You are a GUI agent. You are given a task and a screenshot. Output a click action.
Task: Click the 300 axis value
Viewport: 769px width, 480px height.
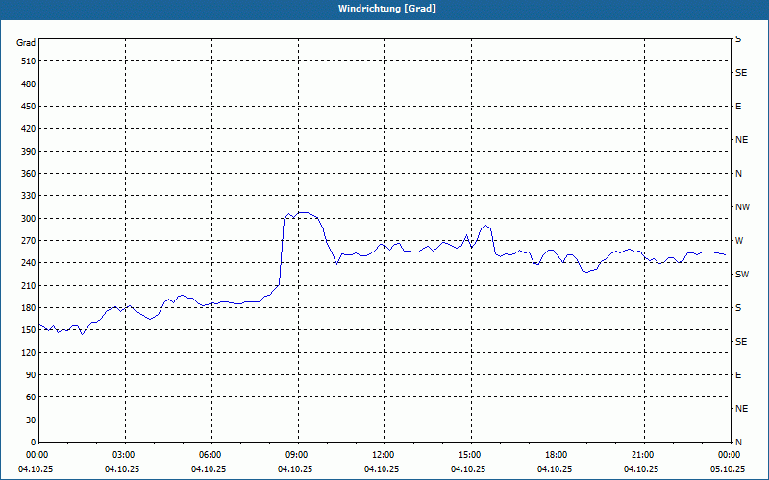[29, 219]
